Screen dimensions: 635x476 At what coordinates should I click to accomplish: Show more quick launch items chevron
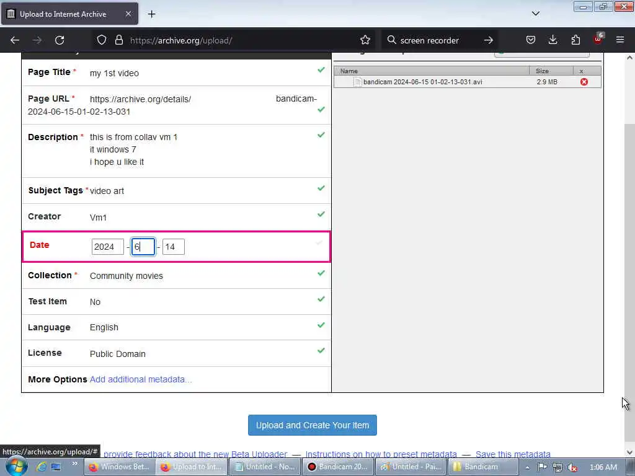75,464
